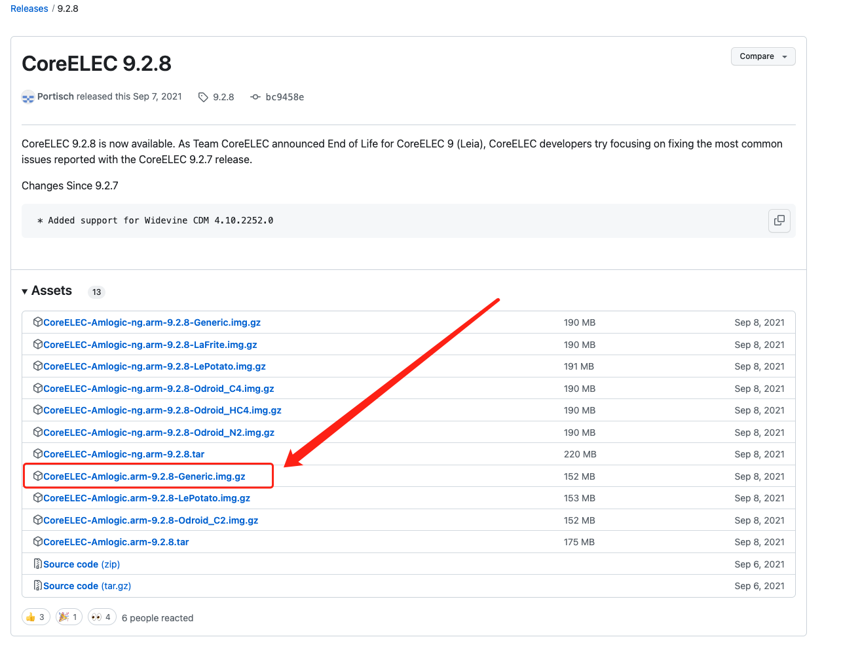This screenshot has height=656, width=841.
Task: Open commit bc9458e
Action: click(284, 97)
